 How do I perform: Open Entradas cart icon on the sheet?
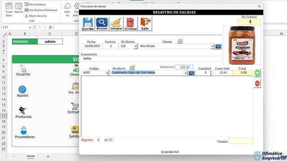click(x=74, y=108)
